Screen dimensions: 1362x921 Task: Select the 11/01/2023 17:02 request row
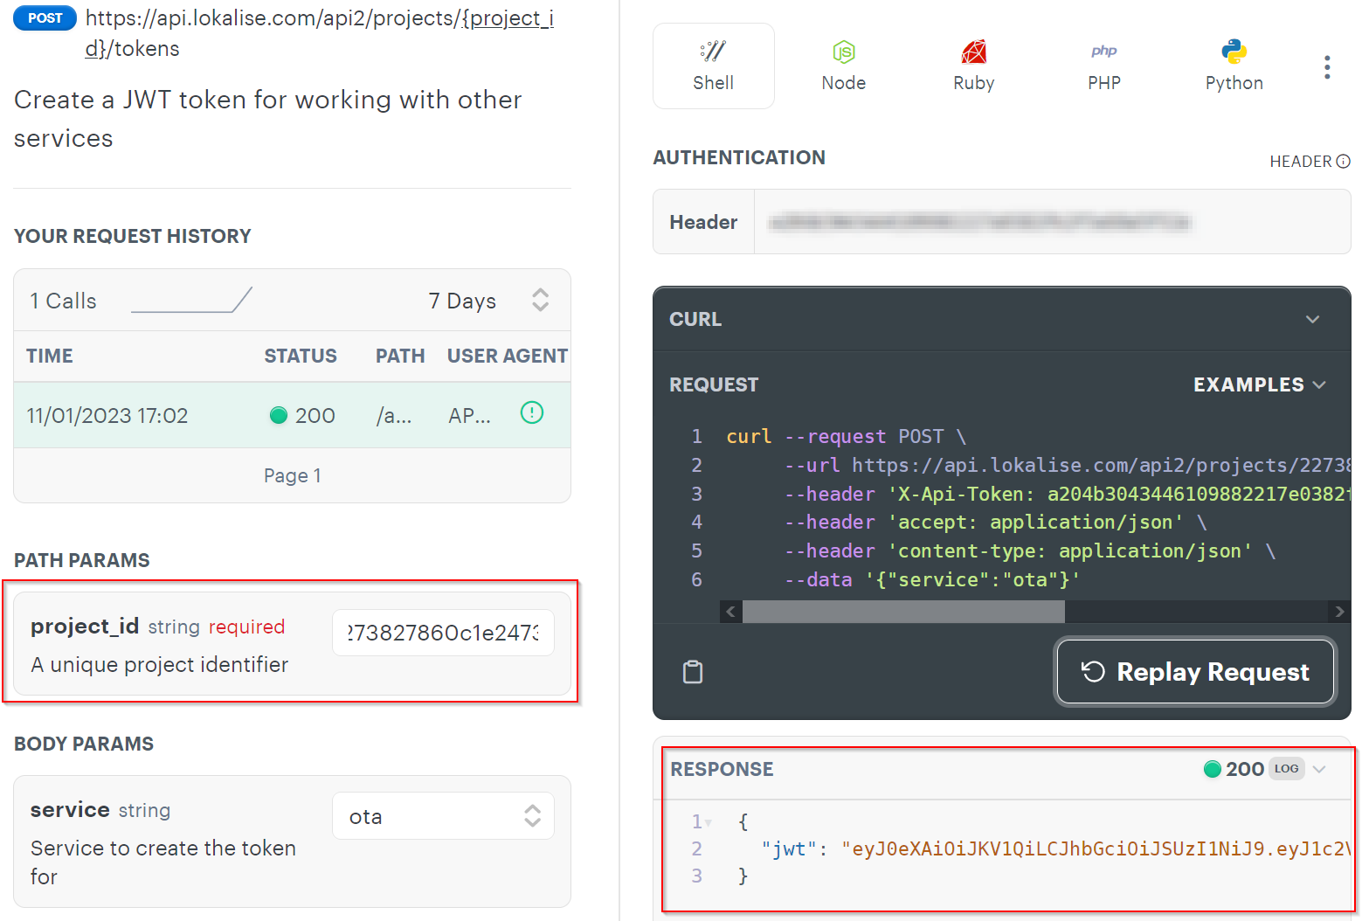[x=292, y=415]
